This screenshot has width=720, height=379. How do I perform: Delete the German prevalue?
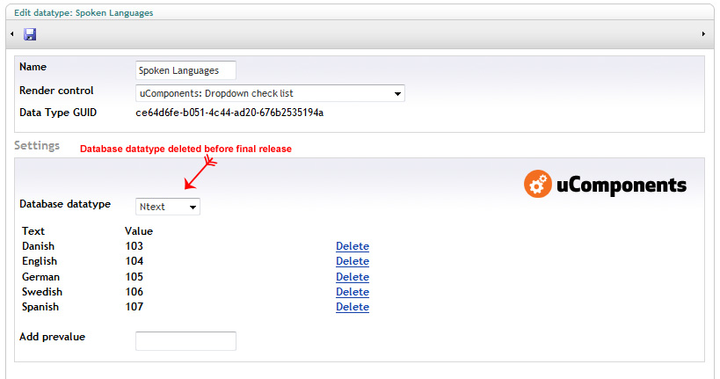pyautogui.click(x=353, y=277)
